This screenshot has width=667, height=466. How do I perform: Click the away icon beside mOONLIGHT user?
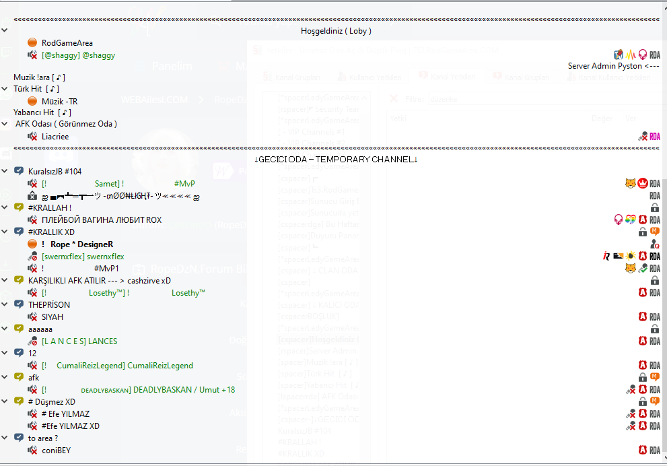point(32,196)
